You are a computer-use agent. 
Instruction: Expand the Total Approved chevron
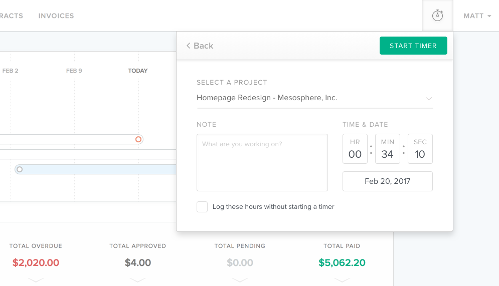point(137,279)
